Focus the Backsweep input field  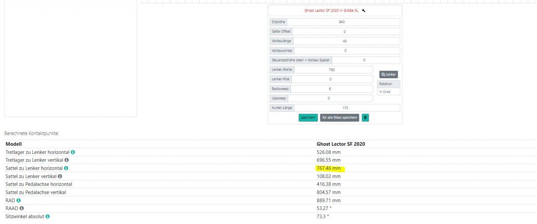(331, 89)
